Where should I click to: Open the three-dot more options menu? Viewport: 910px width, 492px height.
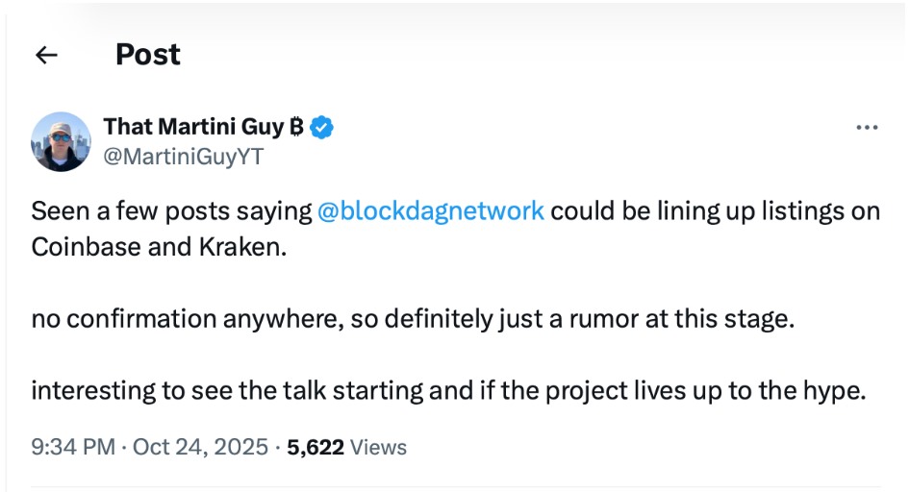click(x=867, y=128)
